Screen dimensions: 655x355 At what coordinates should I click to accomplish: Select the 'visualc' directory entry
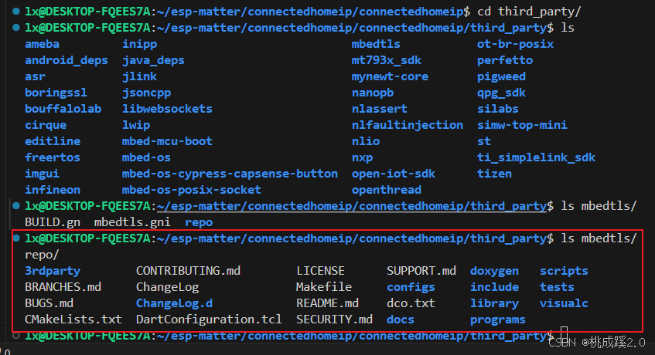pos(564,304)
